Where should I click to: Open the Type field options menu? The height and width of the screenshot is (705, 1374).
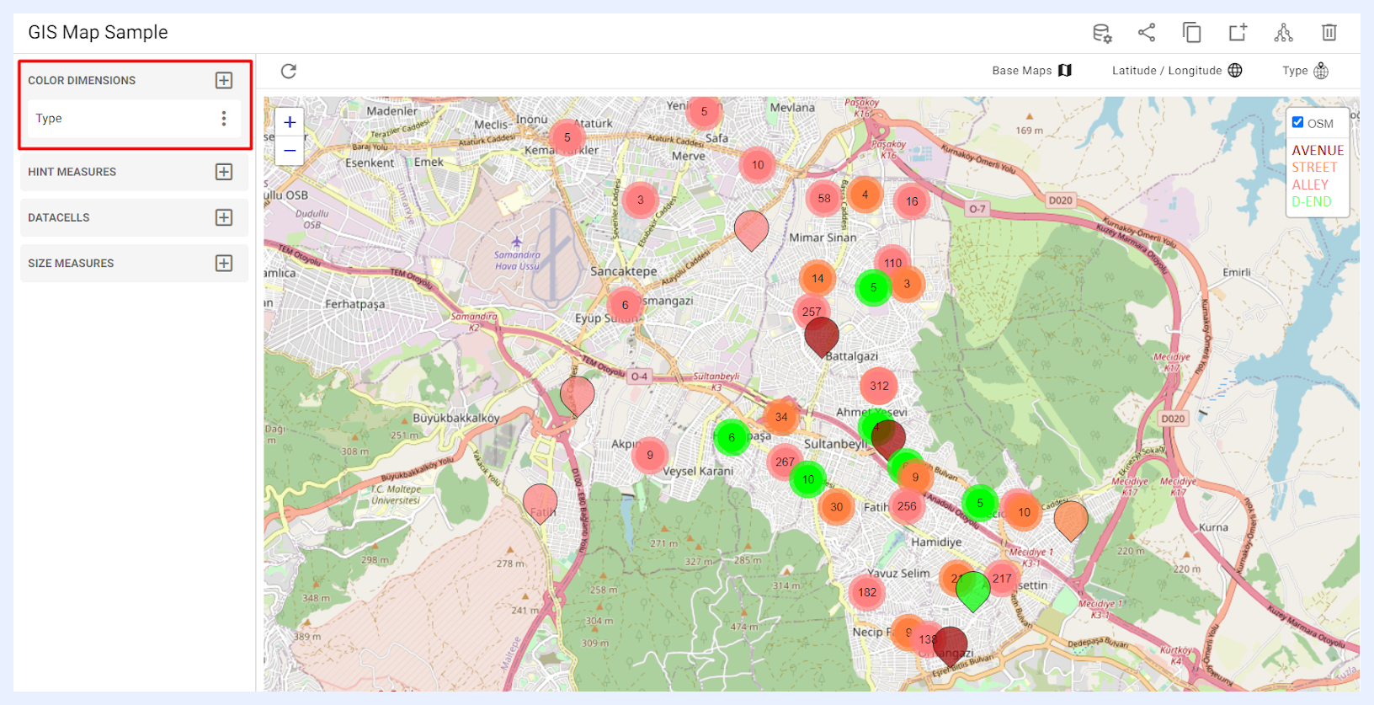click(224, 119)
